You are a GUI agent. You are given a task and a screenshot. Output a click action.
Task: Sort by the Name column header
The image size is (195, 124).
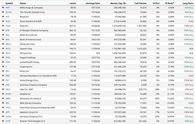(23, 3)
